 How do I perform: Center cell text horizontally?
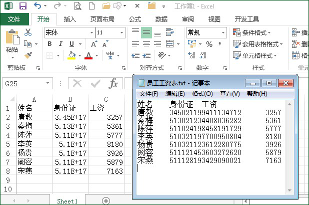tap(146, 44)
